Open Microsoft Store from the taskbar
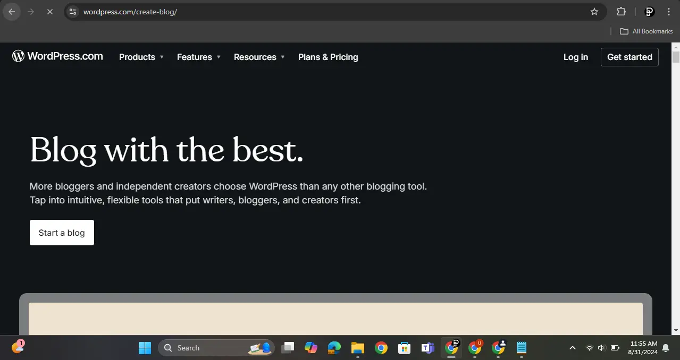680x360 pixels. [405, 348]
